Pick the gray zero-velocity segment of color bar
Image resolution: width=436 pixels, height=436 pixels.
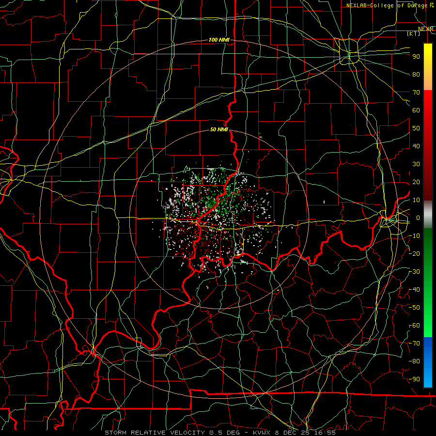click(x=428, y=215)
